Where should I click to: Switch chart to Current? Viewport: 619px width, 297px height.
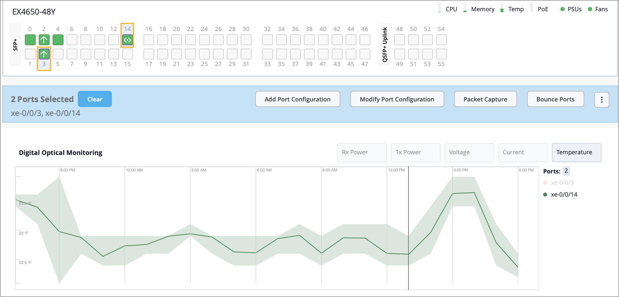click(523, 152)
